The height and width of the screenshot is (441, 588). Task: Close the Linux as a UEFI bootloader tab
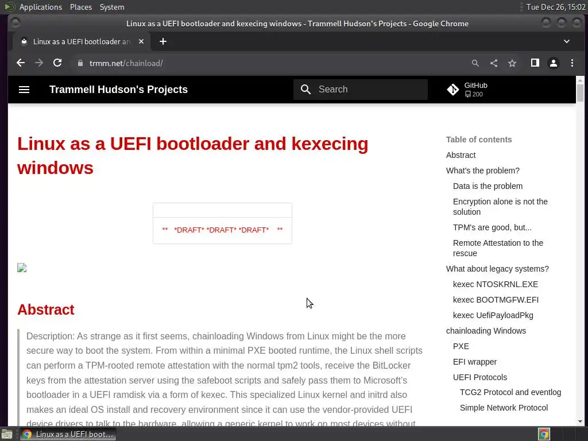141,41
